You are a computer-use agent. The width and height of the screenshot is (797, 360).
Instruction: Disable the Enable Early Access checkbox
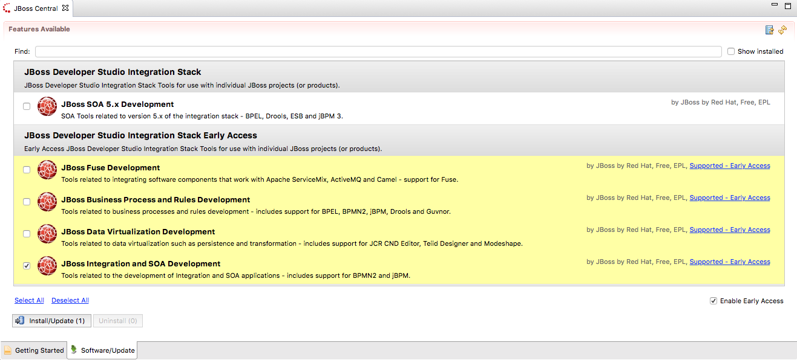(x=713, y=301)
